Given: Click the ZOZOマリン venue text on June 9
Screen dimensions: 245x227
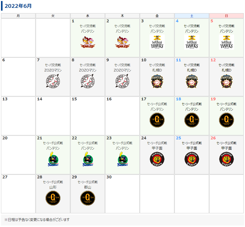Looking at the screenshot, I should coord(122,70).
